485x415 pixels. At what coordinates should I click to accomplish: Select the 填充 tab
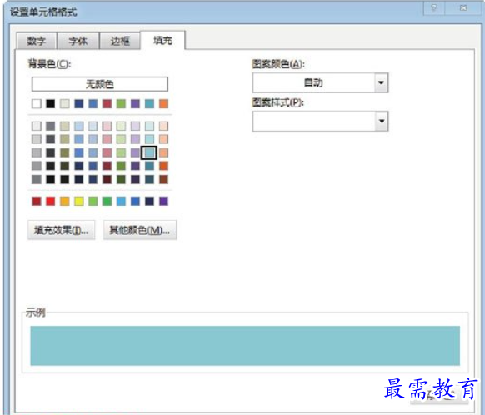162,40
